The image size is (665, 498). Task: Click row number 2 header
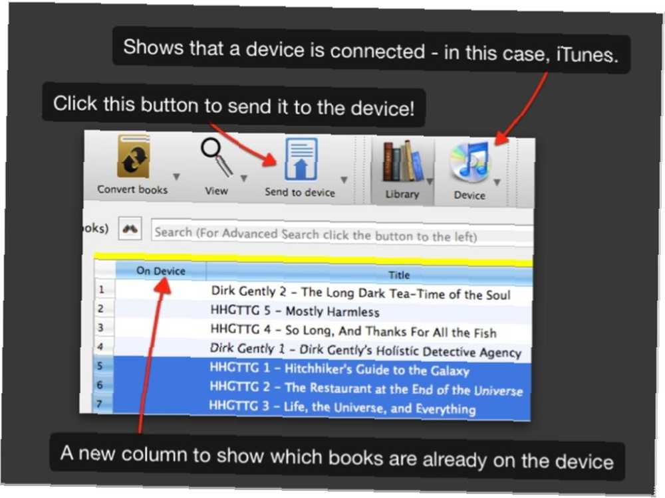point(104,309)
